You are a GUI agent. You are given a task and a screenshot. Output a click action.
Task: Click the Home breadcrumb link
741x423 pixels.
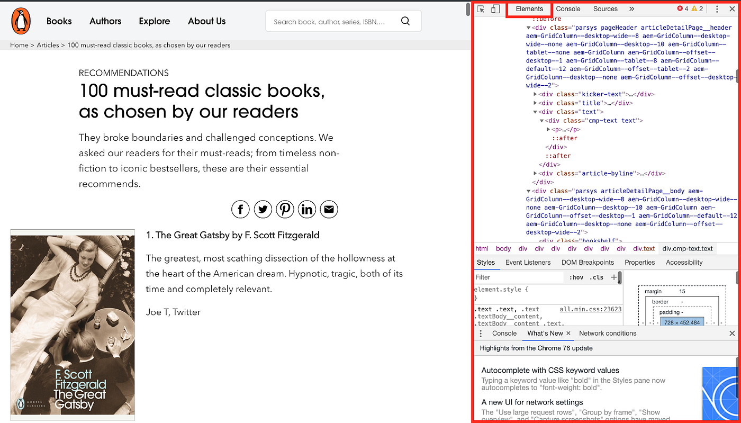tap(19, 45)
